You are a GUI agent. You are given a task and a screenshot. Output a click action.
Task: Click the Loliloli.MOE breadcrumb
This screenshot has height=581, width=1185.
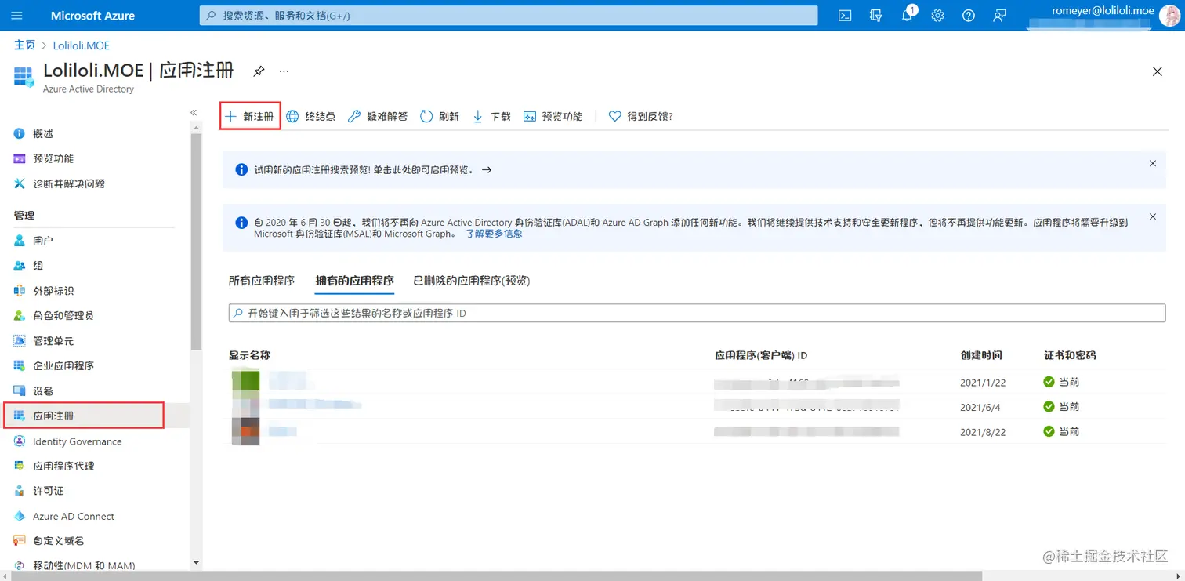(82, 45)
